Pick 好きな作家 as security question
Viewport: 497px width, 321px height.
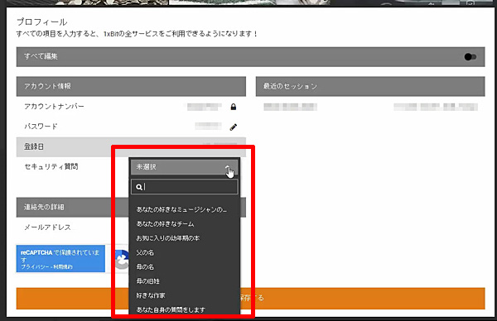coord(151,295)
